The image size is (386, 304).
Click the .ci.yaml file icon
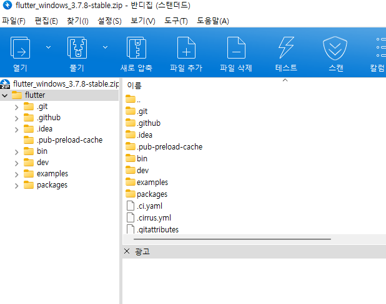point(131,206)
